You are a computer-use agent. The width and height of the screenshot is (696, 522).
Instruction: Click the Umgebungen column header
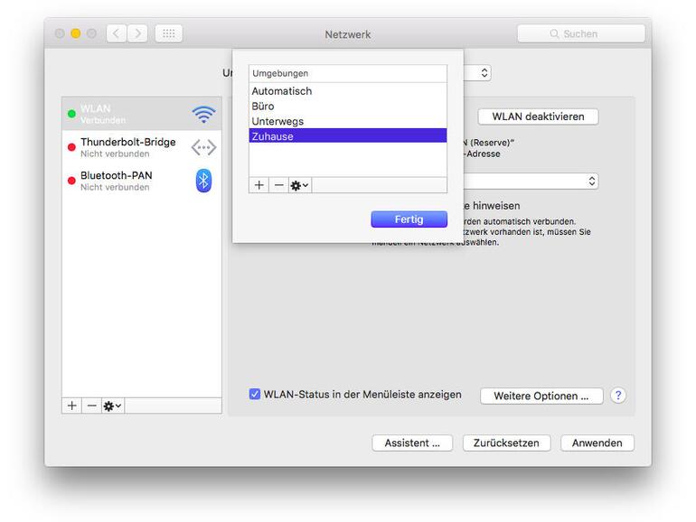click(348, 74)
